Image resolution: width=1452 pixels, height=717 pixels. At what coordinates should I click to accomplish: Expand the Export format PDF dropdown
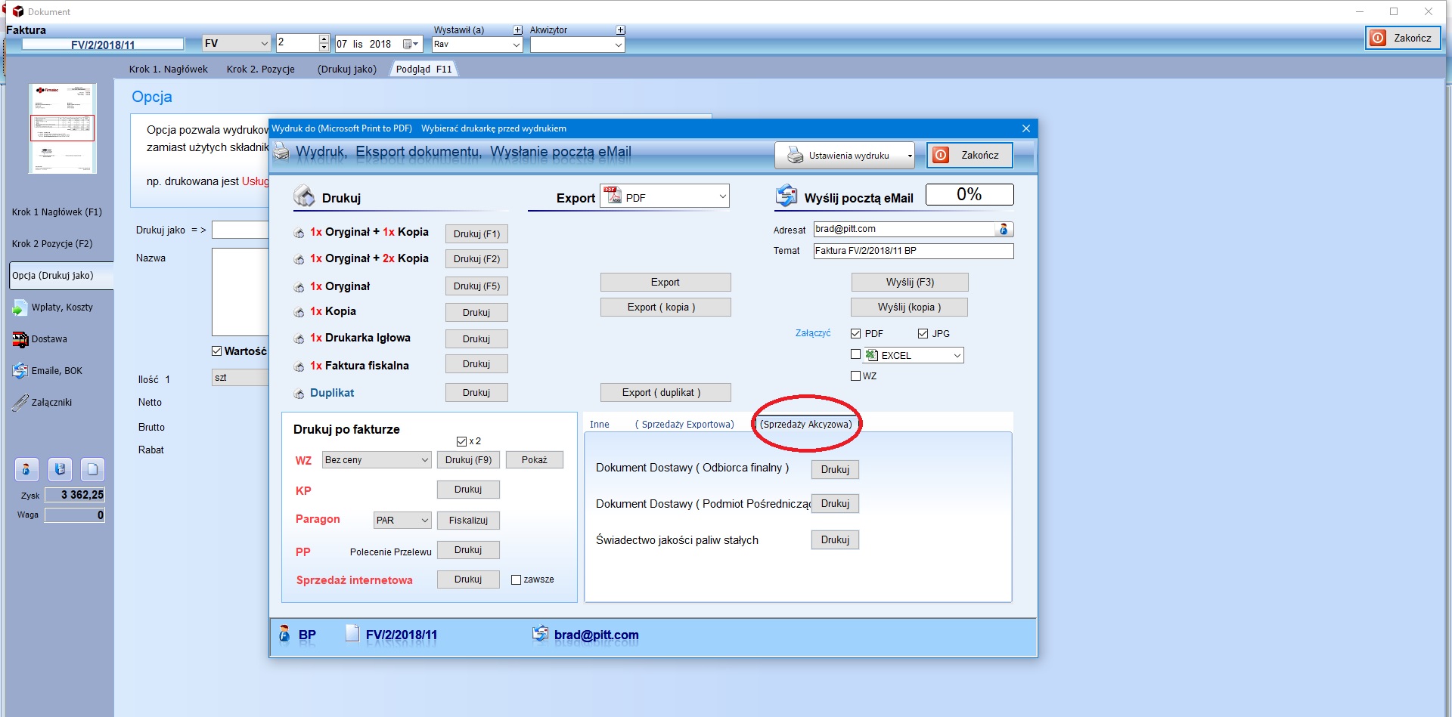722,197
